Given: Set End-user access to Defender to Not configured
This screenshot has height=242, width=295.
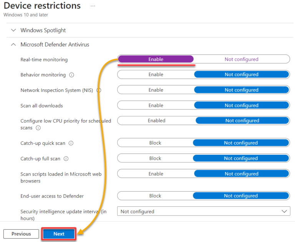Looking at the screenshot, I should [241, 196].
